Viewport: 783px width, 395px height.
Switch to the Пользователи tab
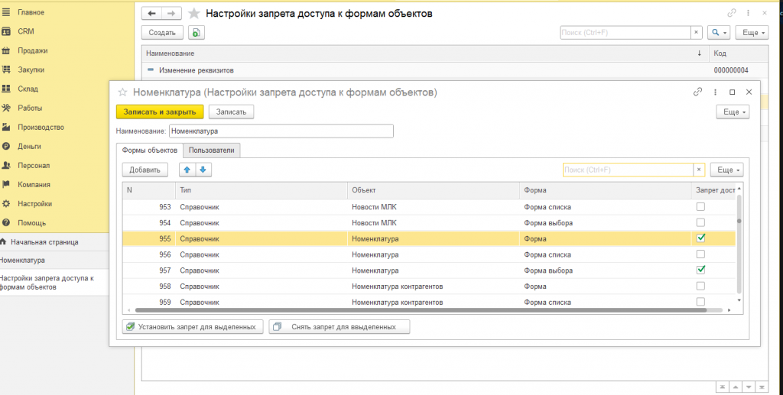(x=213, y=150)
